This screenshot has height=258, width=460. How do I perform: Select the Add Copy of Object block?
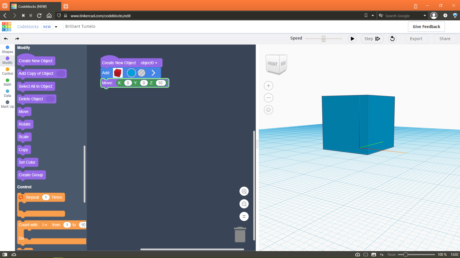[42, 73]
